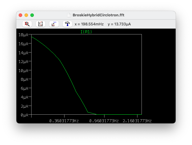Image resolution: width=192 pixels, height=145 pixels.
Task: Click the autorange axes toolbar icon
Action: click(x=41, y=24)
